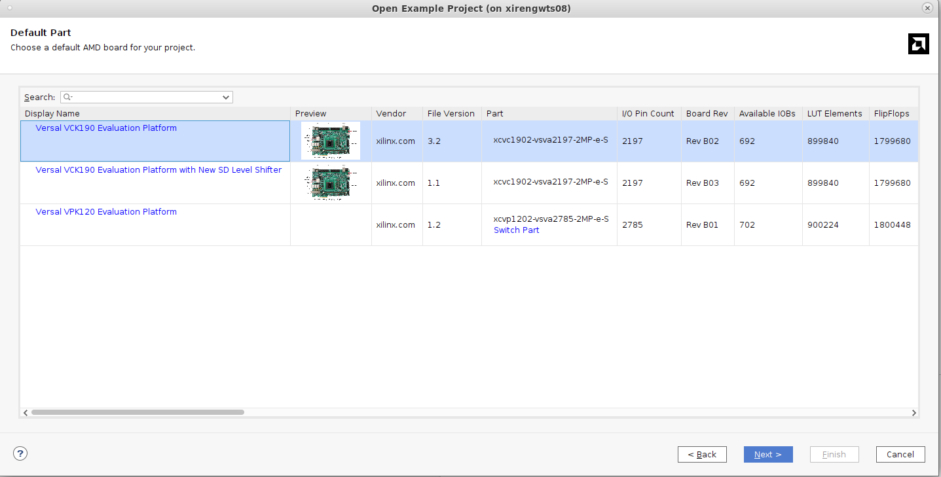Click the search magnifier icon
This screenshot has width=941, height=477.
click(67, 97)
